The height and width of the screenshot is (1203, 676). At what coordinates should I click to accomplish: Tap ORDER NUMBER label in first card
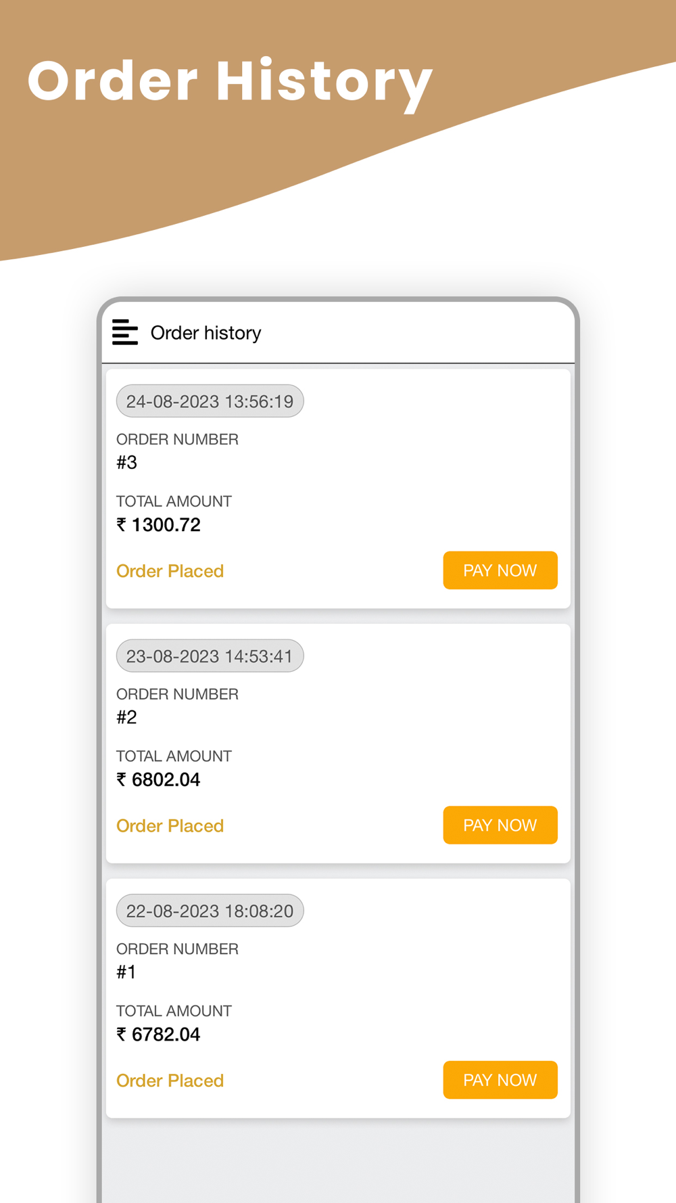[x=177, y=439]
